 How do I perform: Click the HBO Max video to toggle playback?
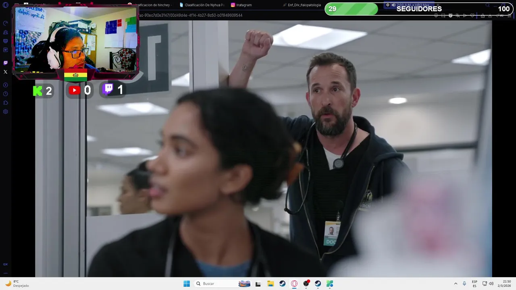[x=263, y=149]
